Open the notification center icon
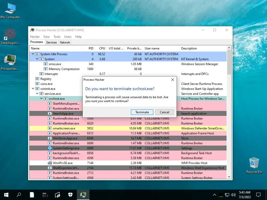 coord(258,195)
